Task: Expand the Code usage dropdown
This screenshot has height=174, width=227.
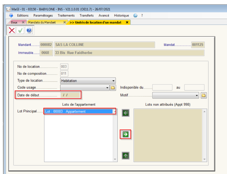Action: [x=107, y=88]
